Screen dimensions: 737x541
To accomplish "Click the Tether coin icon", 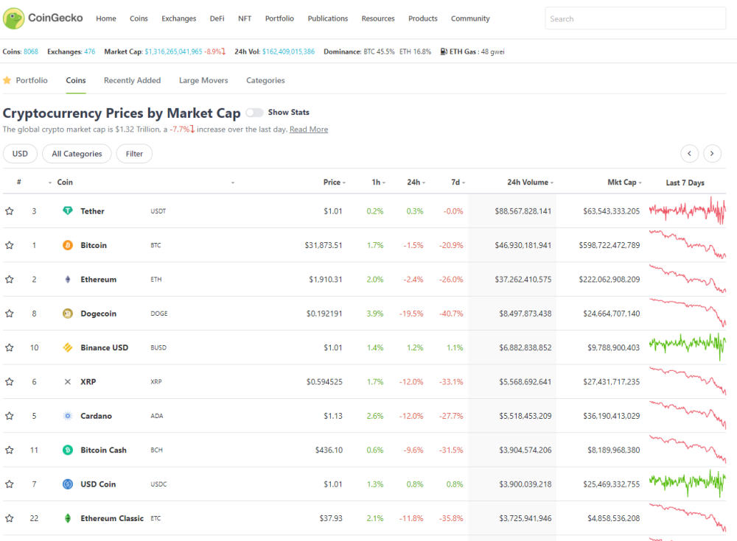I will 68,211.
